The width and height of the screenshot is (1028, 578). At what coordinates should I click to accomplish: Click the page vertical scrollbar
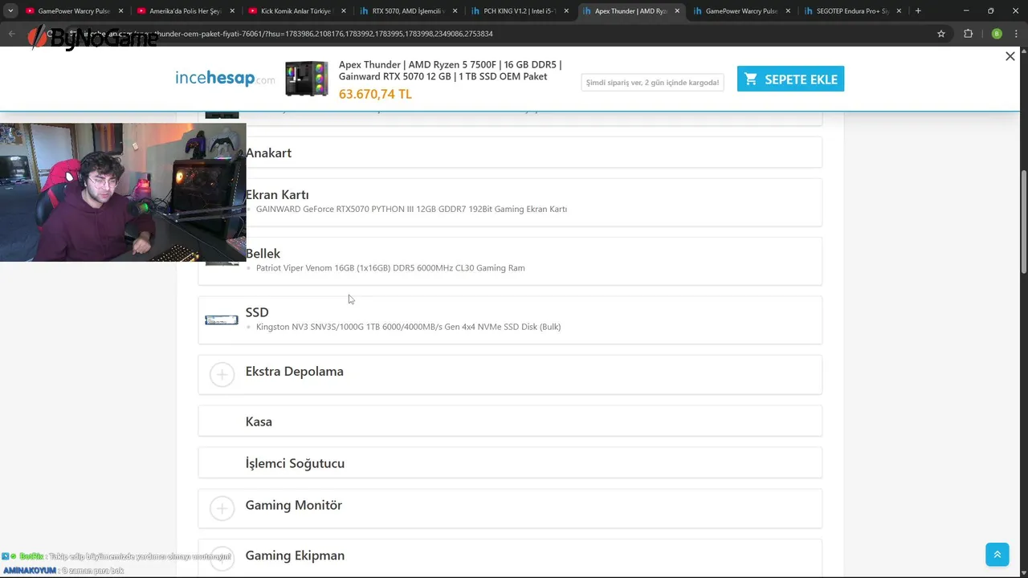coord(1023,223)
